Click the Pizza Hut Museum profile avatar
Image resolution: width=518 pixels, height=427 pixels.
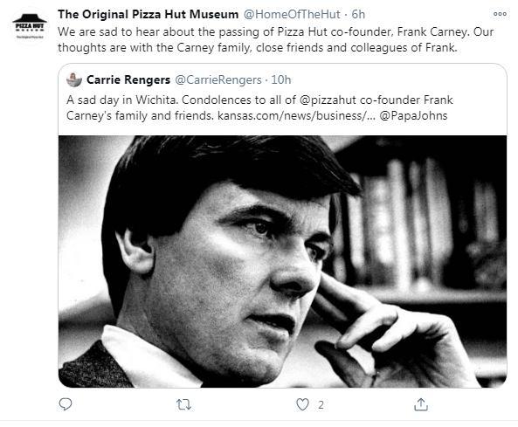pyautogui.click(x=30, y=25)
